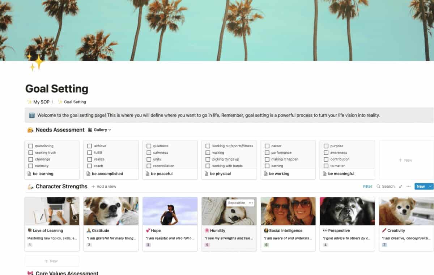
Task: Click the Hope hearts emoji icon
Action: pos(148,231)
